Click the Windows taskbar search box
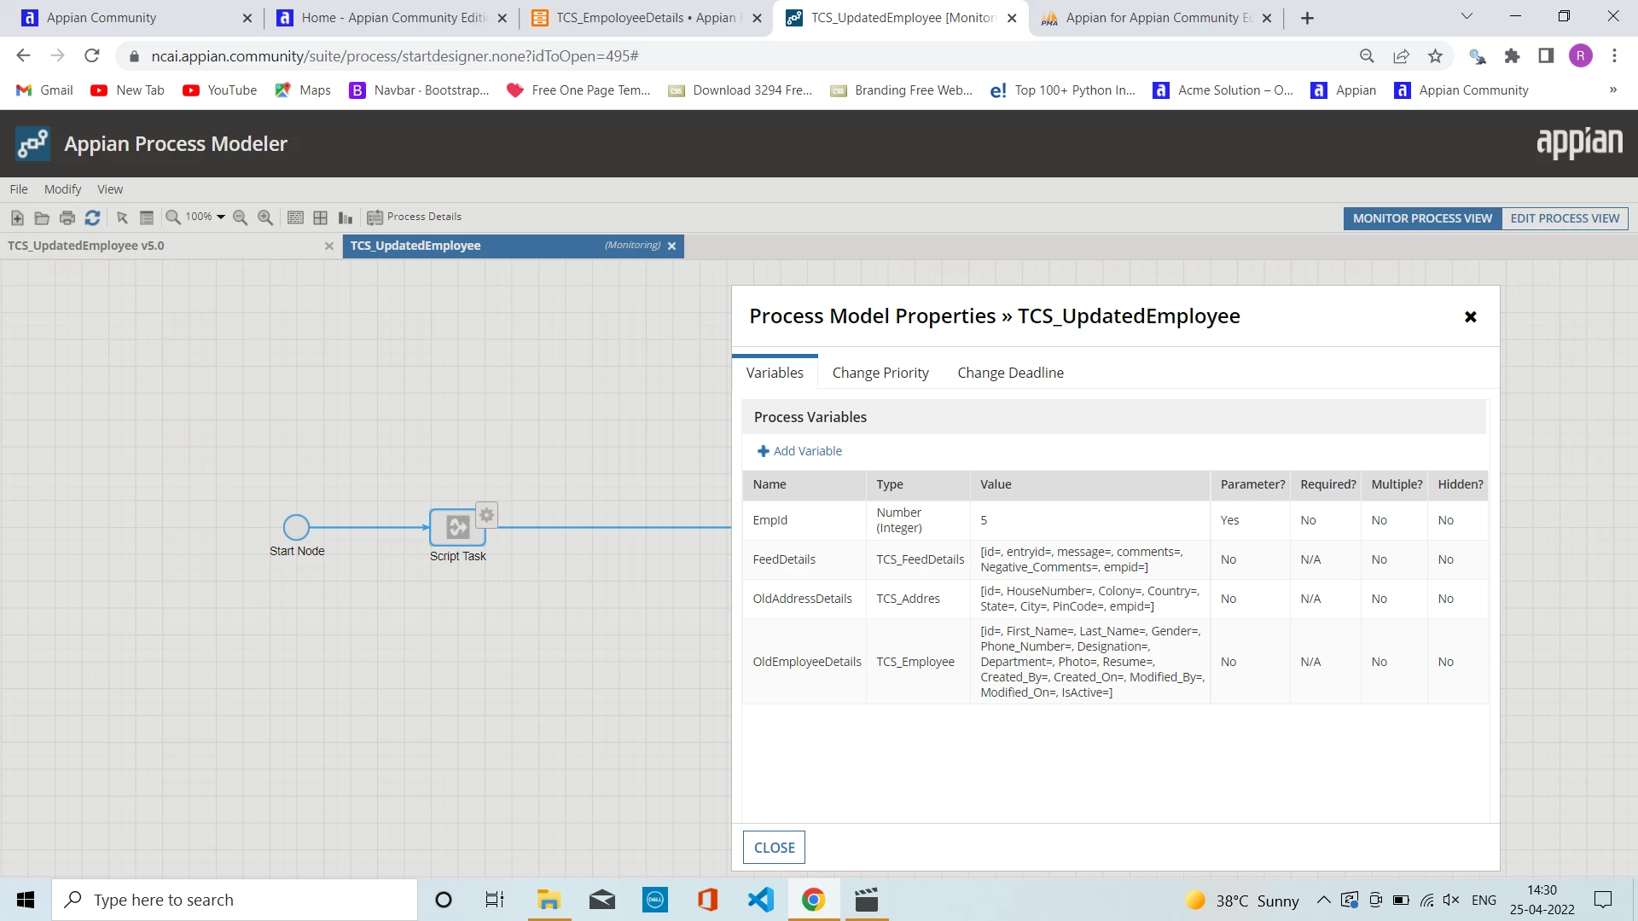The height and width of the screenshot is (921, 1638). (x=235, y=900)
